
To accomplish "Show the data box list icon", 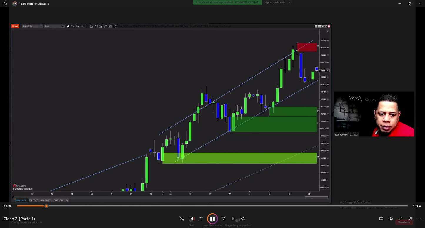I will click(115, 26).
